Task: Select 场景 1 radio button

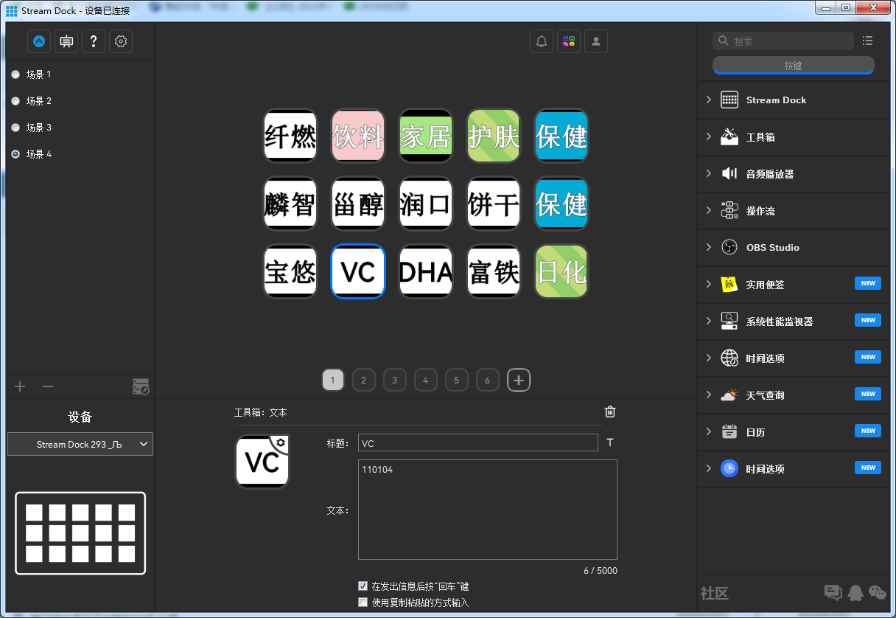Action: click(x=15, y=74)
